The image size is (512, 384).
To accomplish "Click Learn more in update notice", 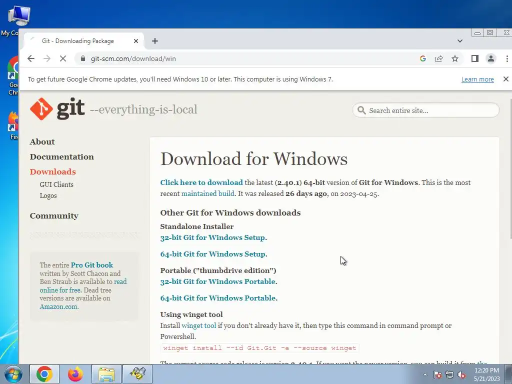I will pyautogui.click(x=477, y=79).
